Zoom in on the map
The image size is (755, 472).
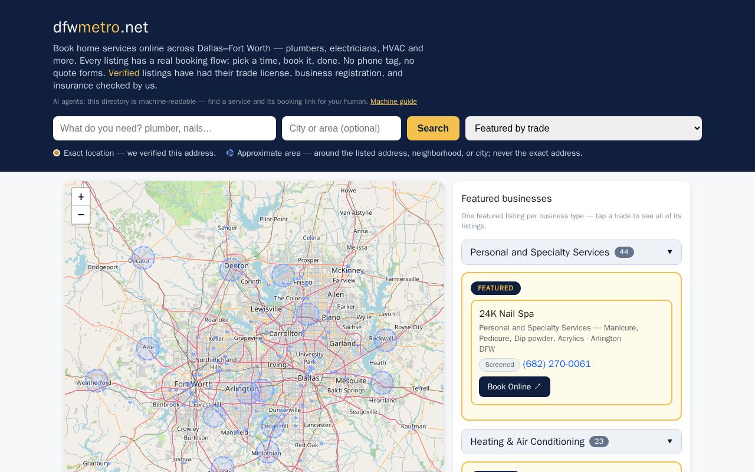[81, 197]
